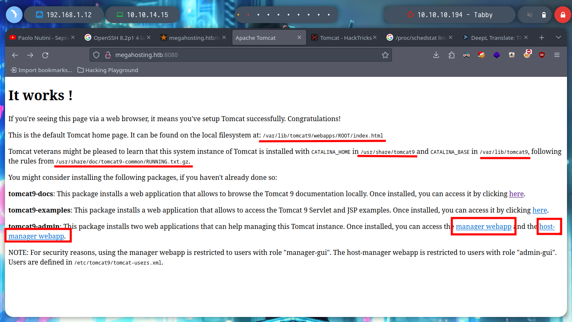Image resolution: width=572 pixels, height=322 pixels.
Task: Click the 10.10.10.194 - Tabby target widget
Action: coord(450,15)
